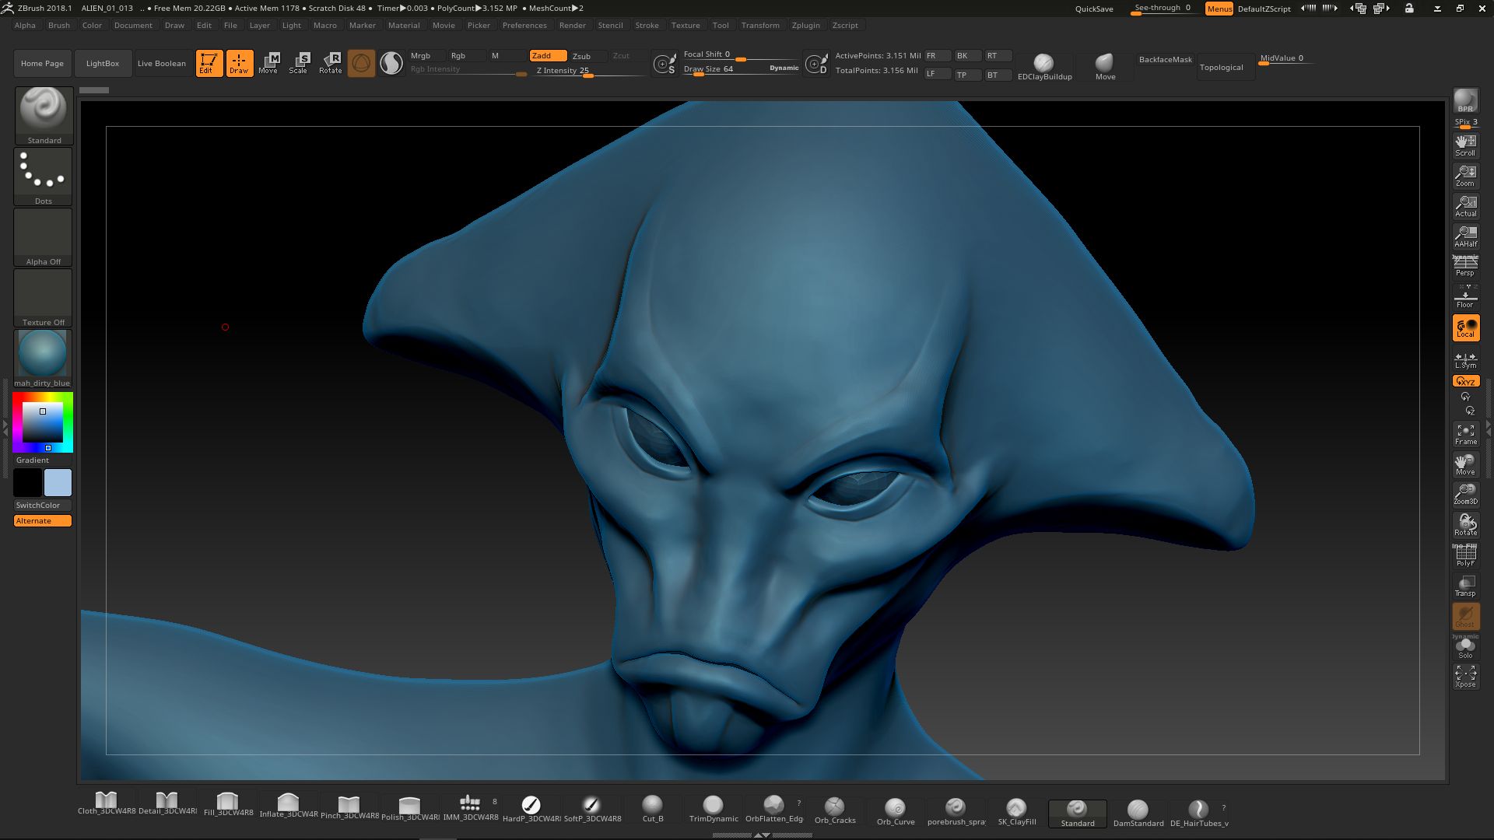The width and height of the screenshot is (1494, 840).
Task: Select the Orb_Curve brush
Action: (896, 811)
